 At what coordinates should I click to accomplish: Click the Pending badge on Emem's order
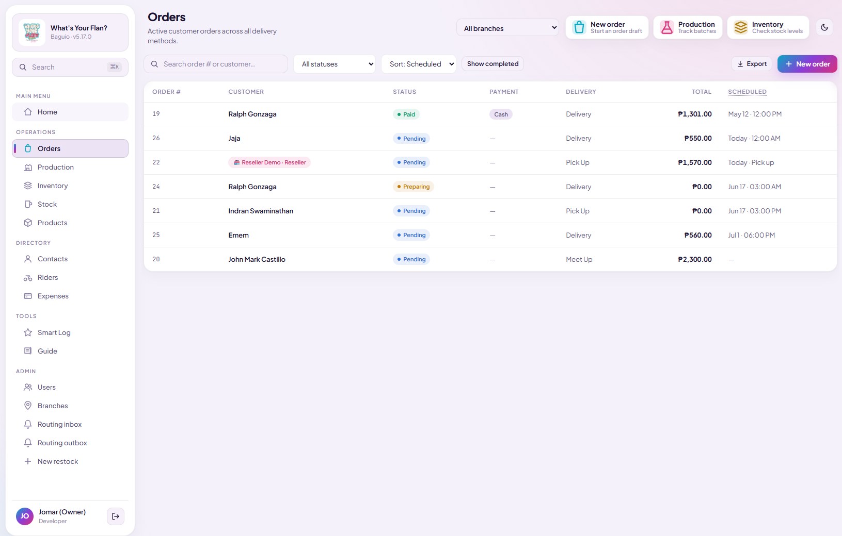pyautogui.click(x=411, y=235)
